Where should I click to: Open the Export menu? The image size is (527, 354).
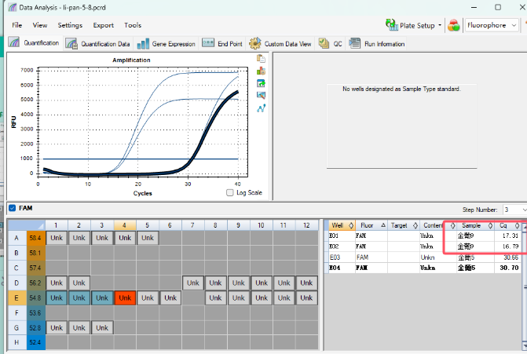pos(103,25)
